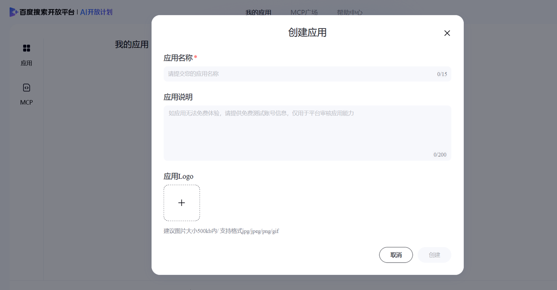
Task: Open the MCP广场 top menu item
Action: pyautogui.click(x=304, y=12)
